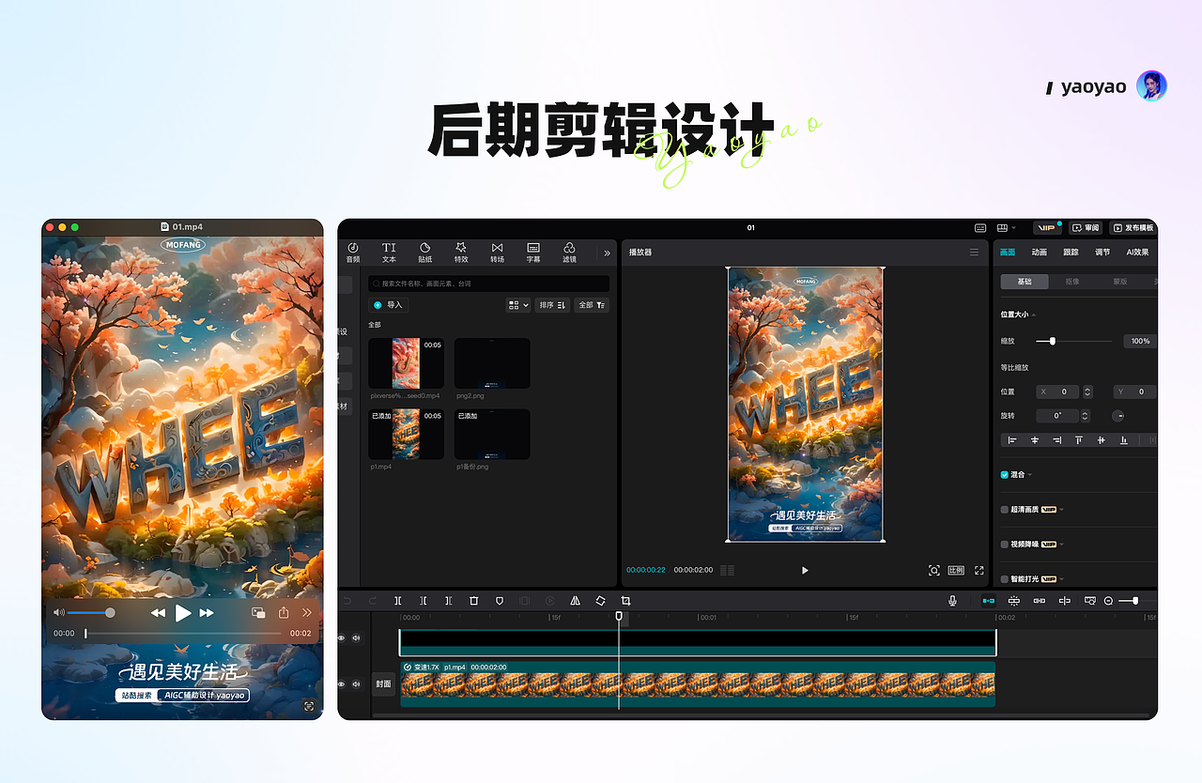The height and width of the screenshot is (783, 1202).
Task: Align vertical center icon
Action: point(1101,439)
